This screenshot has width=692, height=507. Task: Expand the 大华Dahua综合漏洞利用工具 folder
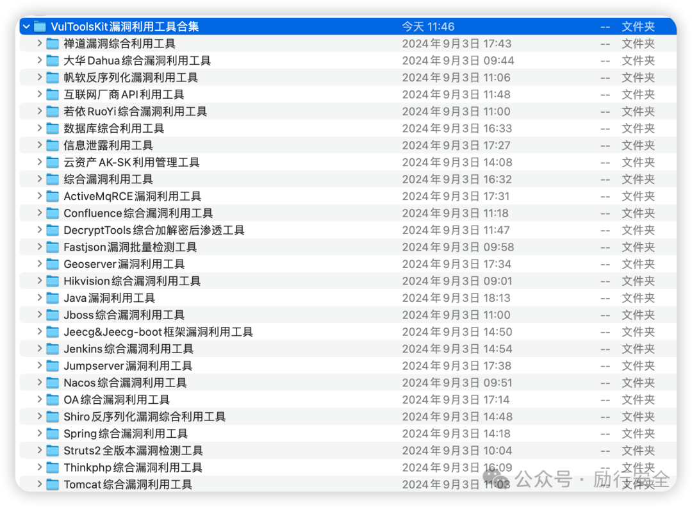pos(39,60)
